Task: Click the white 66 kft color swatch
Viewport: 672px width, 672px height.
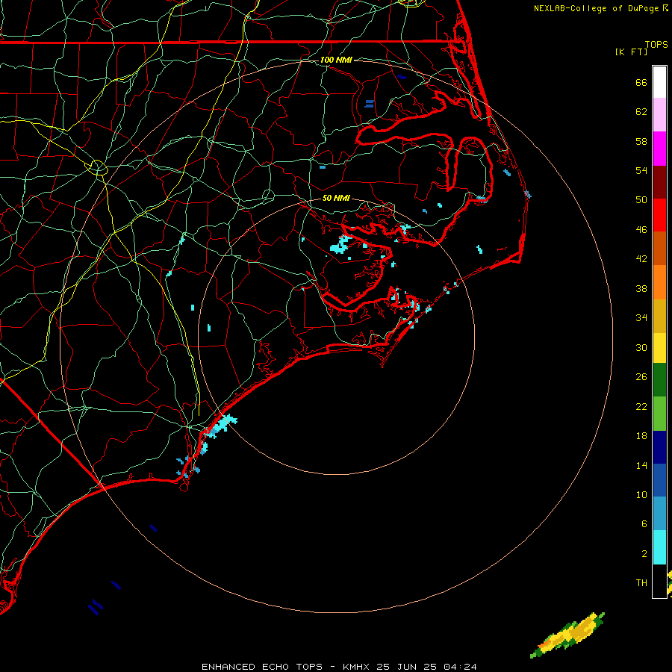Action: coord(659,82)
